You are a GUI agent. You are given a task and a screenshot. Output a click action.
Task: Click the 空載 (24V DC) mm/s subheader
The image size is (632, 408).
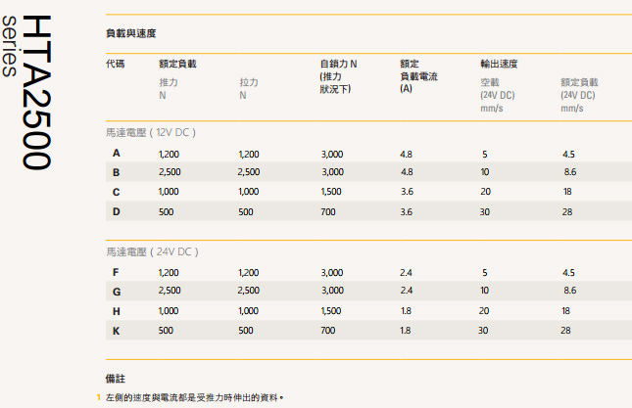tap(498, 95)
